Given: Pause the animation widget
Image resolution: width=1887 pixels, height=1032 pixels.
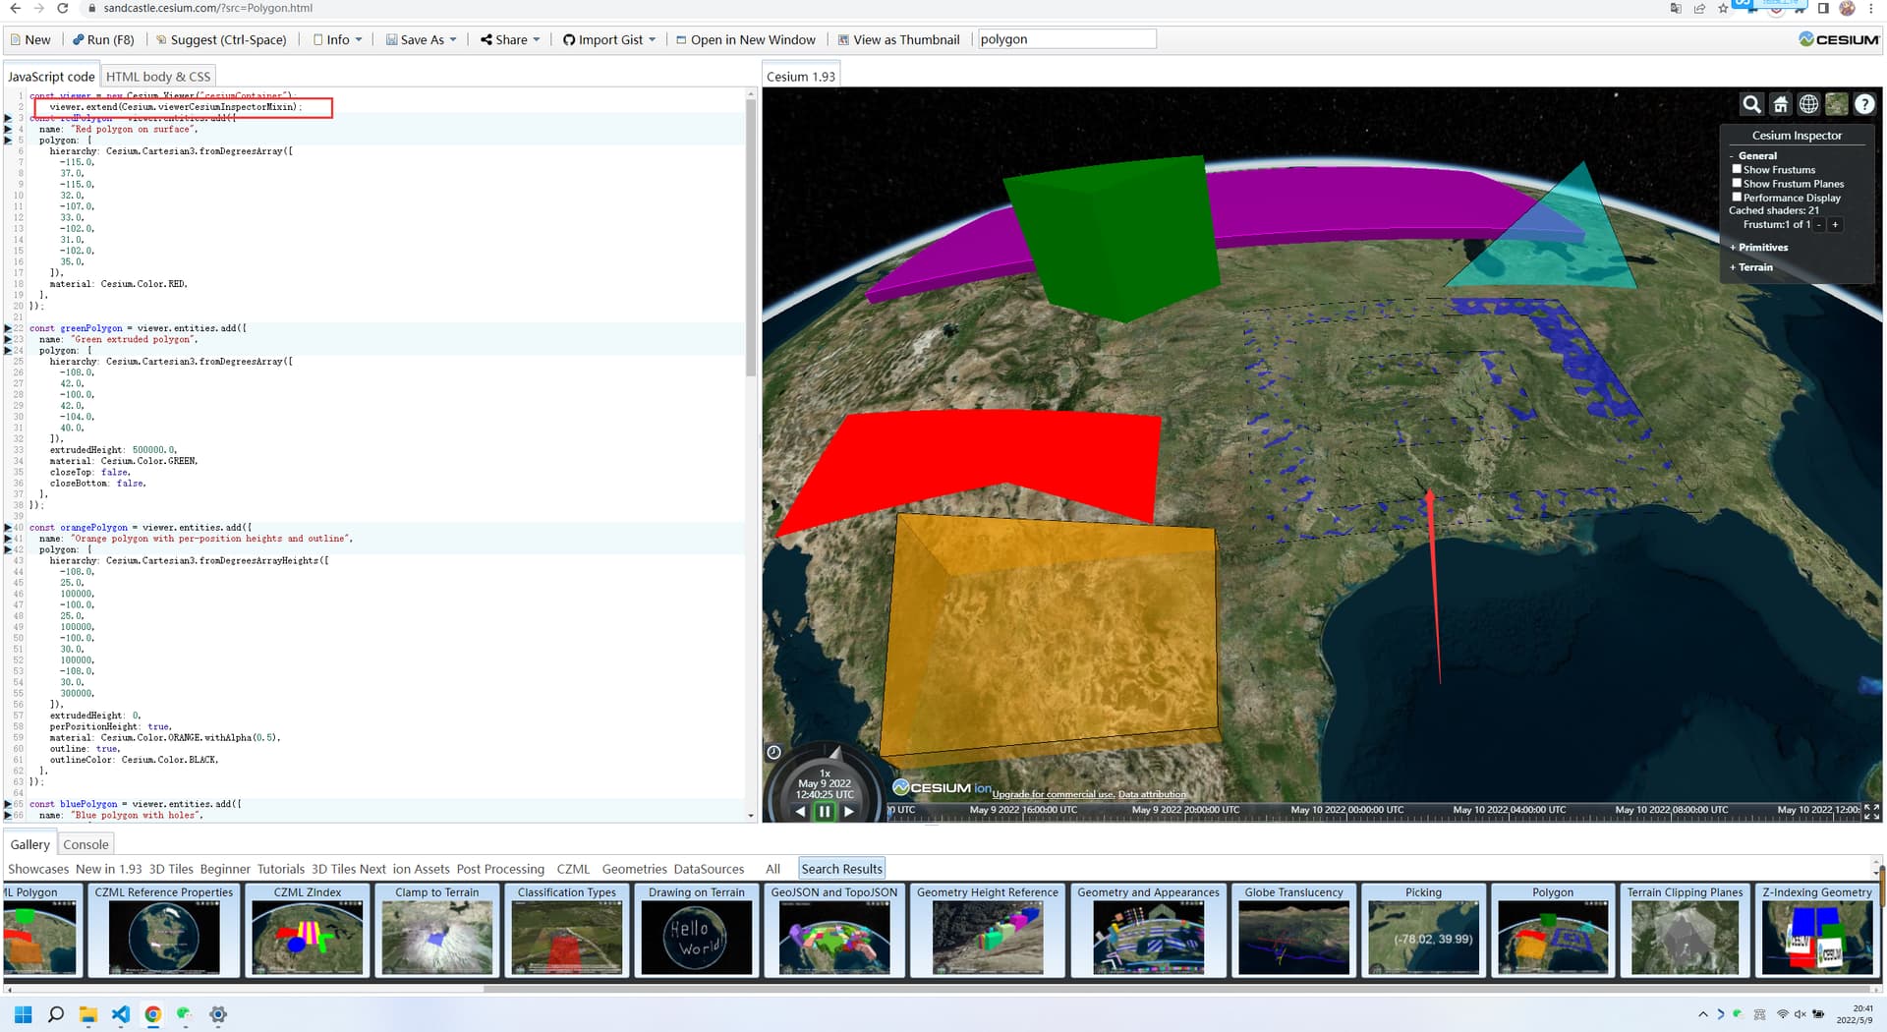Looking at the screenshot, I should click(825, 812).
